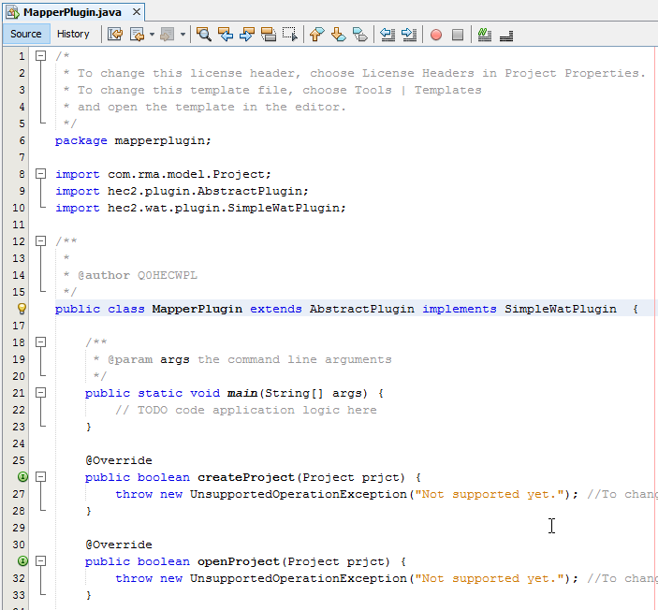Shift Line Right toolbar icon

click(x=409, y=34)
